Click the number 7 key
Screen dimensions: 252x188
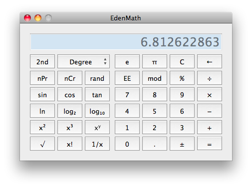127,94
